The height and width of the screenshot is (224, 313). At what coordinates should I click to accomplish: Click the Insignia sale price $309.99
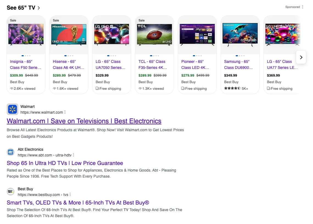point(16,75)
